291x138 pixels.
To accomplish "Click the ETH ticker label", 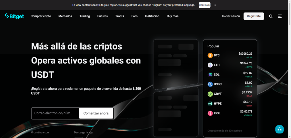I will pyautogui.click(x=217, y=65).
